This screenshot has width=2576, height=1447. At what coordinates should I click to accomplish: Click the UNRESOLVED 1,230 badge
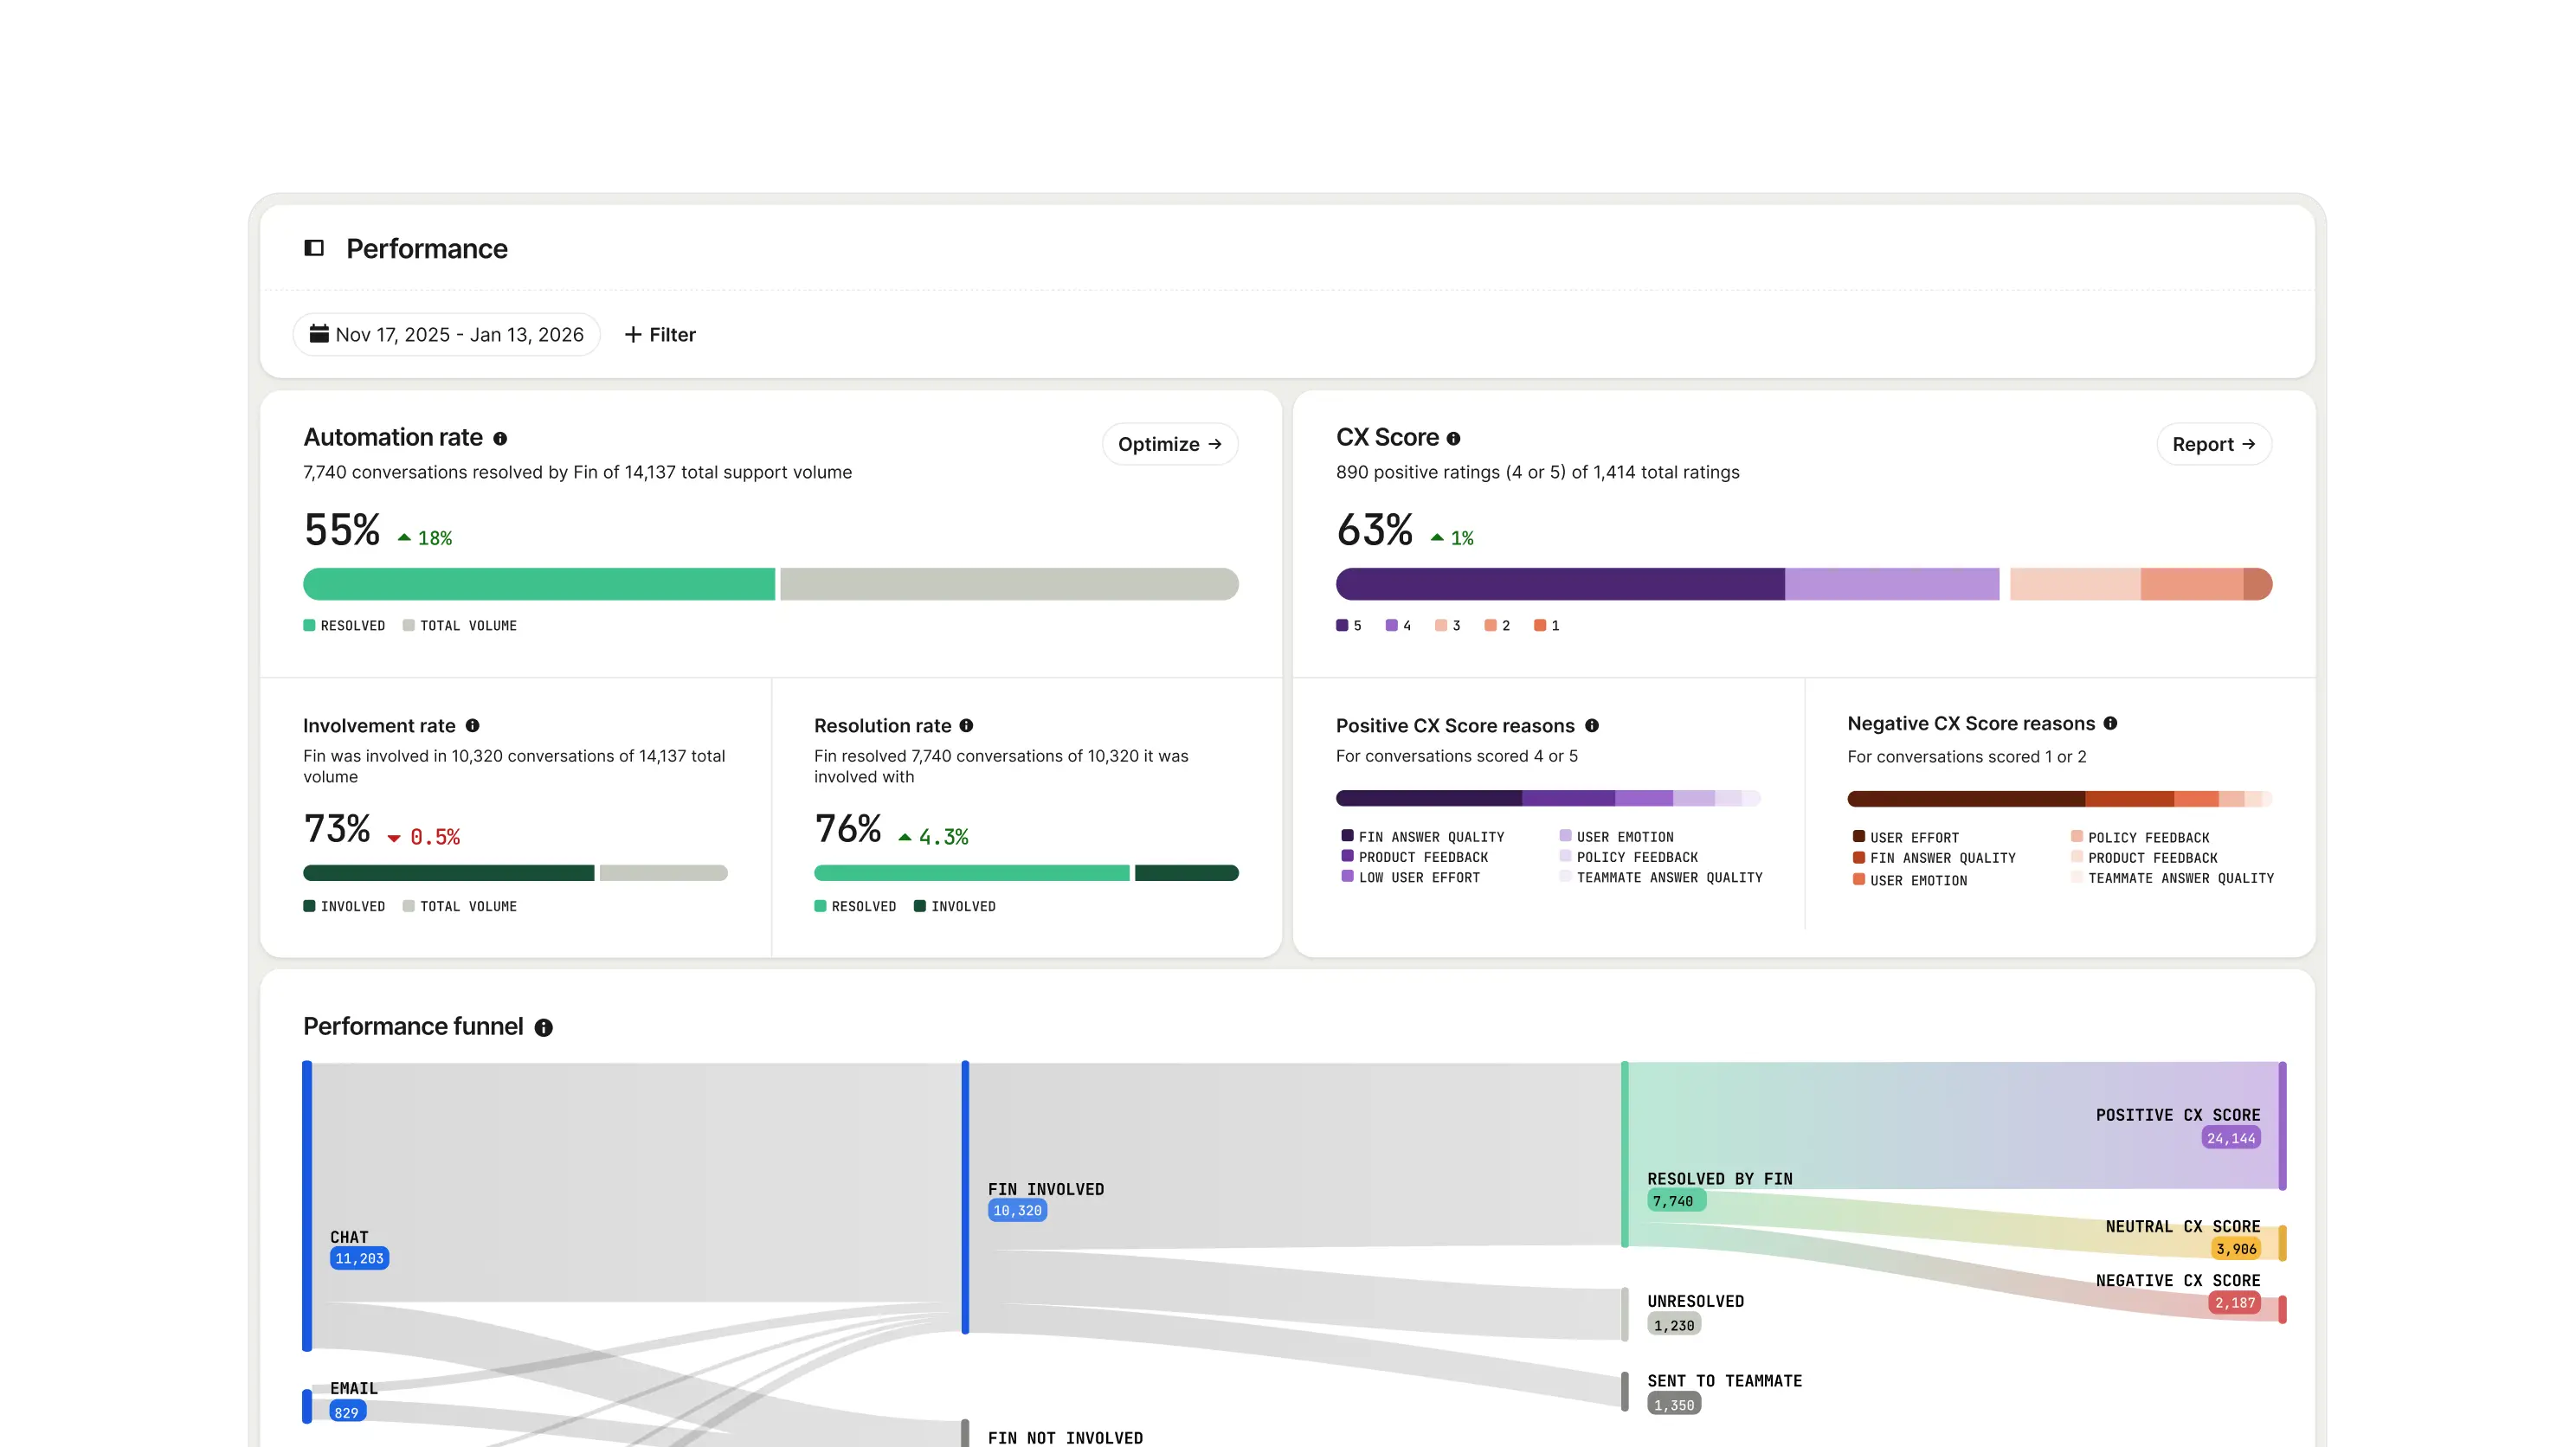click(1674, 1326)
